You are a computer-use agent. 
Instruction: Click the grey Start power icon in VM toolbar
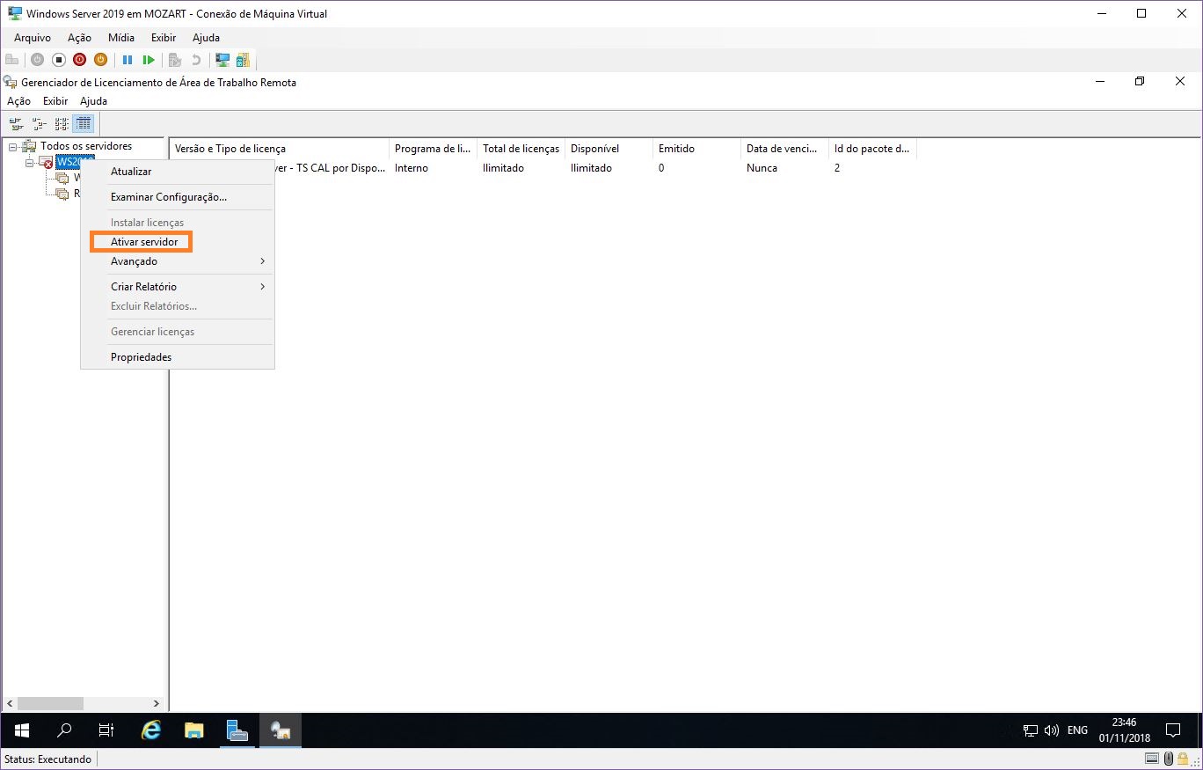click(x=37, y=60)
